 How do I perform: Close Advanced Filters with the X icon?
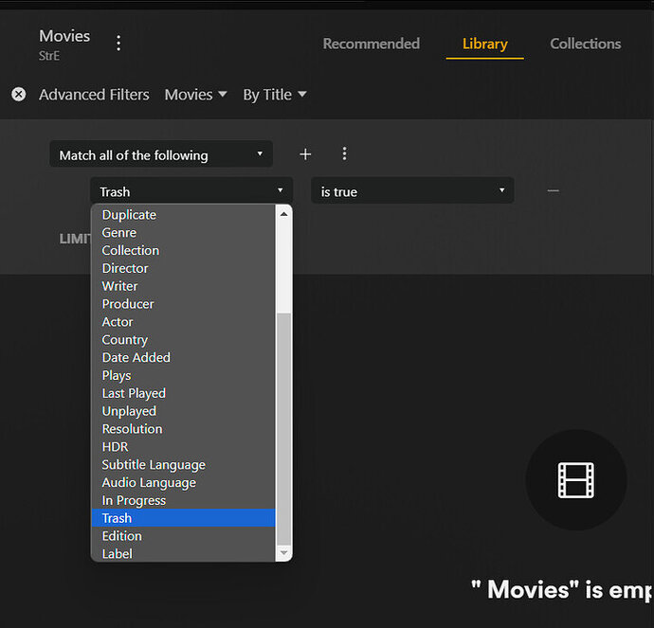[x=19, y=95]
